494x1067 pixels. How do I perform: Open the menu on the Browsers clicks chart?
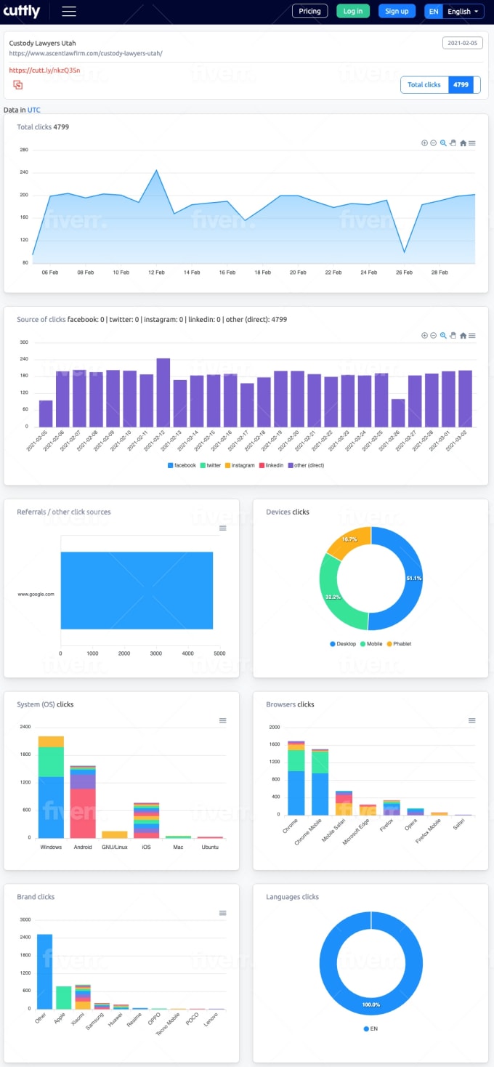pos(472,720)
